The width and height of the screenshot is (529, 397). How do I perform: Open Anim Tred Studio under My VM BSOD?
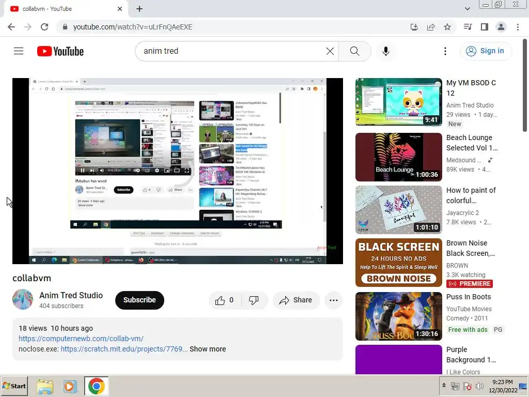coord(470,105)
